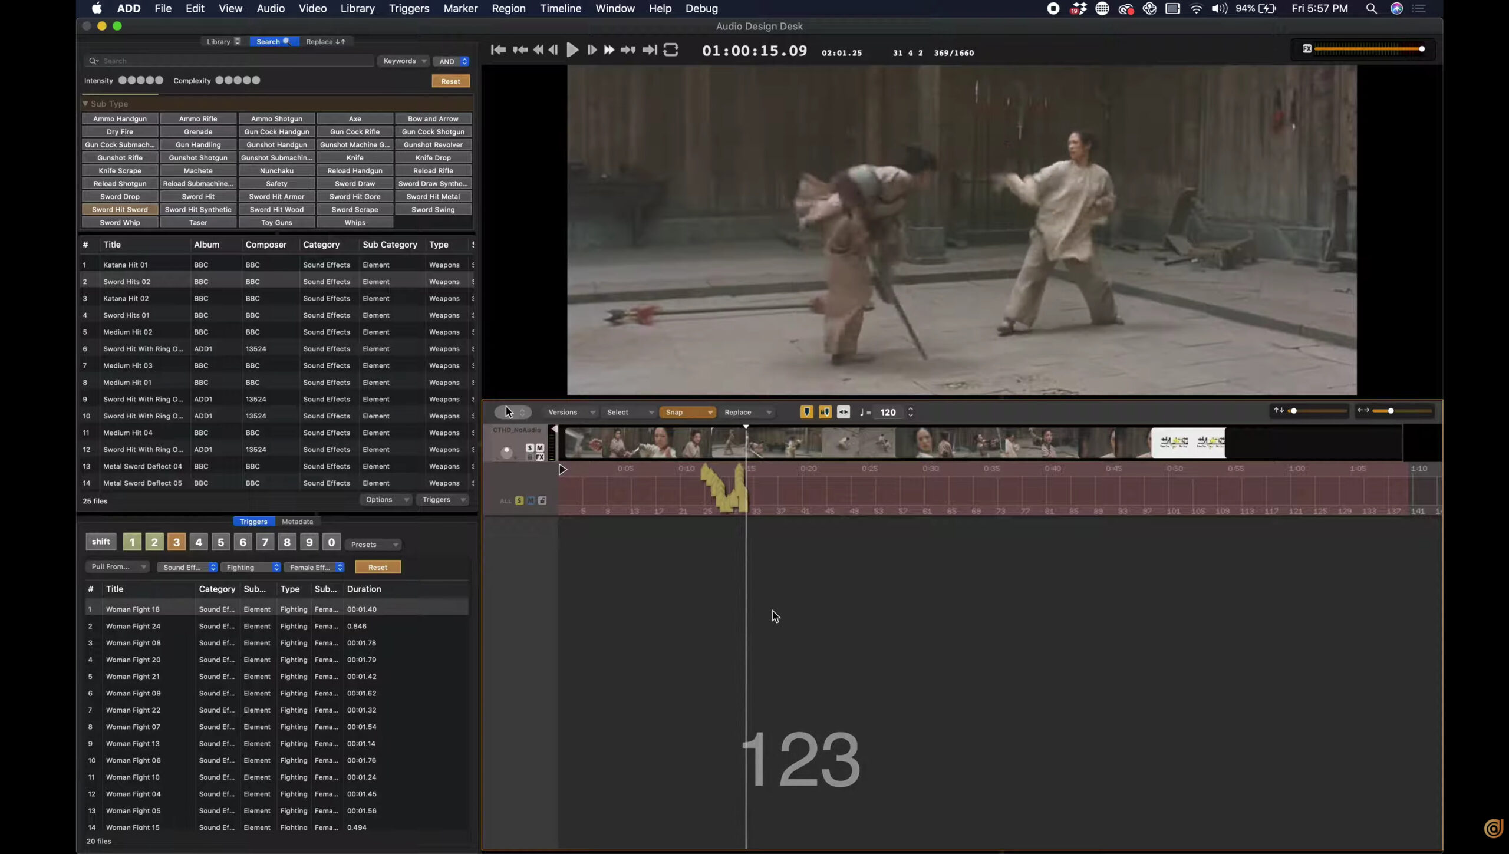Step back one frame
Viewport: 1509px width, 854px height.
point(553,50)
